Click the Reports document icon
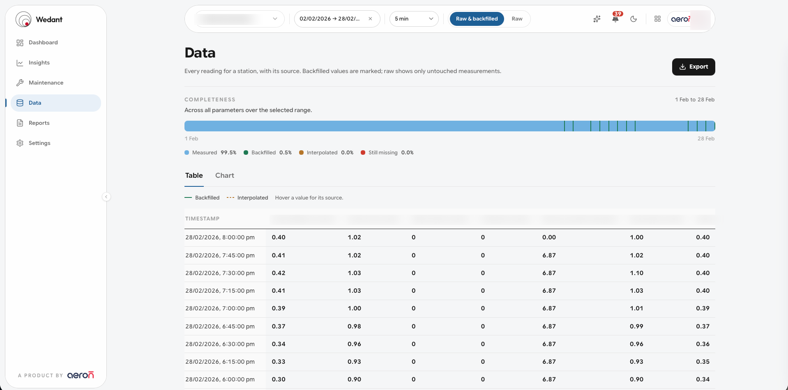 (20, 123)
